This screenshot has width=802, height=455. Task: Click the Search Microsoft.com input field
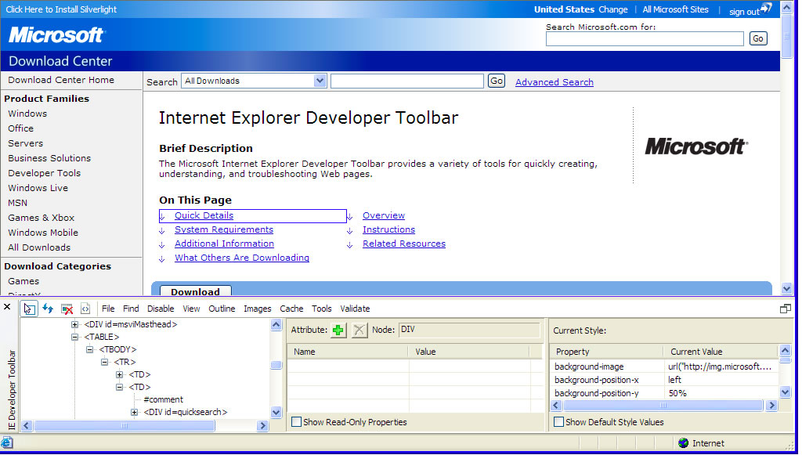click(645, 39)
